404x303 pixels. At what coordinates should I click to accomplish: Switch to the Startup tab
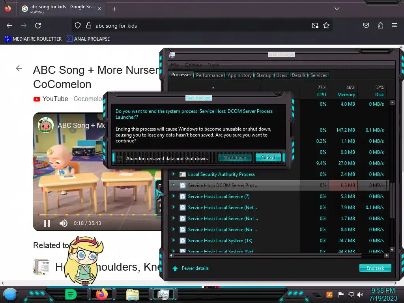(x=264, y=75)
